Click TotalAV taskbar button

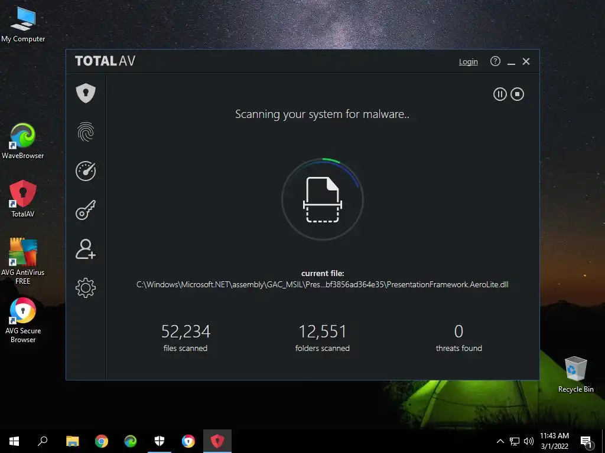point(217,441)
